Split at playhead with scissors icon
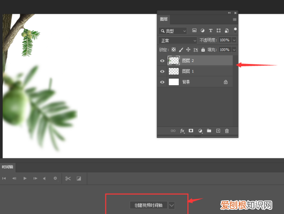 [68, 178]
